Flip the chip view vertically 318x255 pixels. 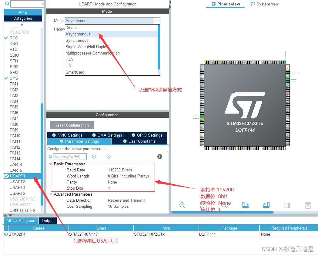tap(308, 205)
